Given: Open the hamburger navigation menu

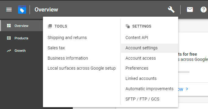Looking at the screenshot, I should coord(9,9).
